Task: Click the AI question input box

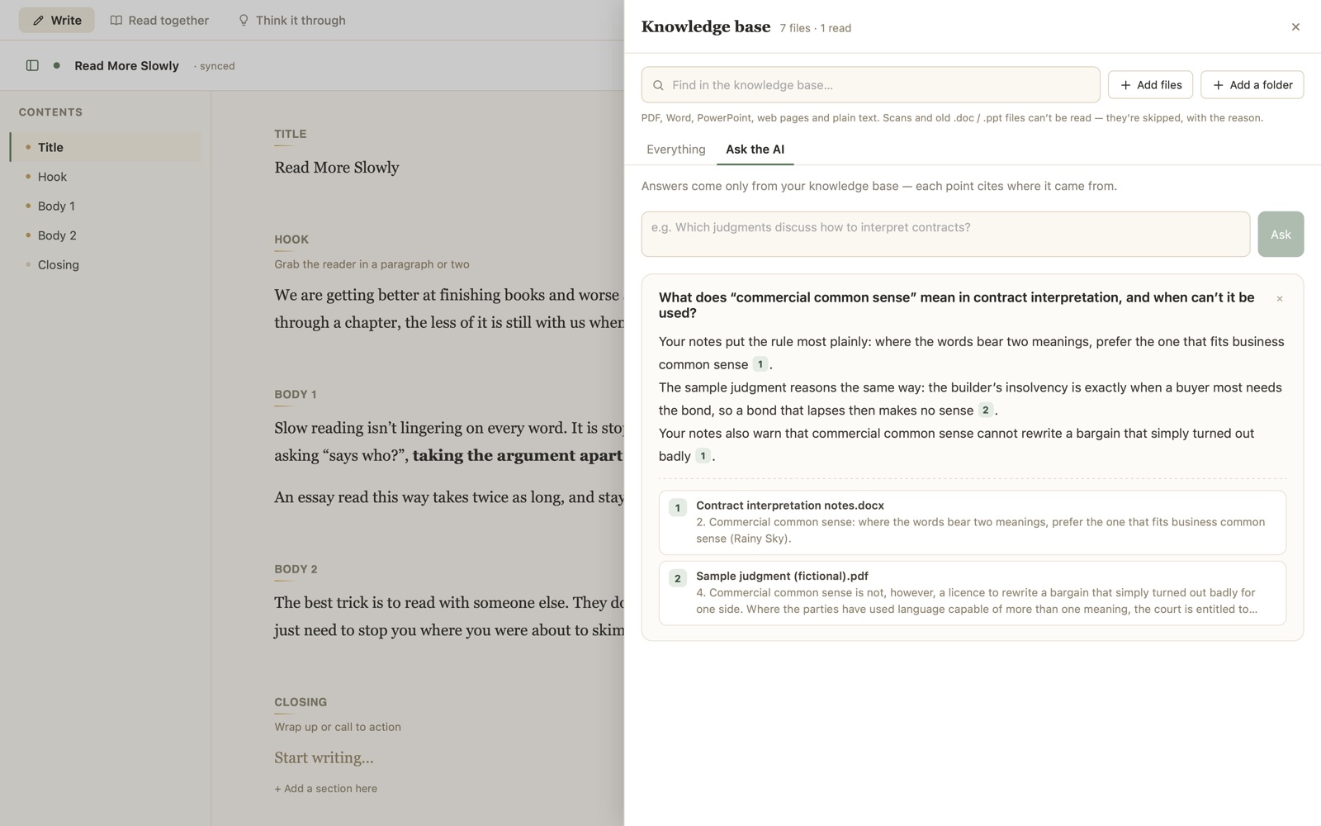Action: [945, 235]
